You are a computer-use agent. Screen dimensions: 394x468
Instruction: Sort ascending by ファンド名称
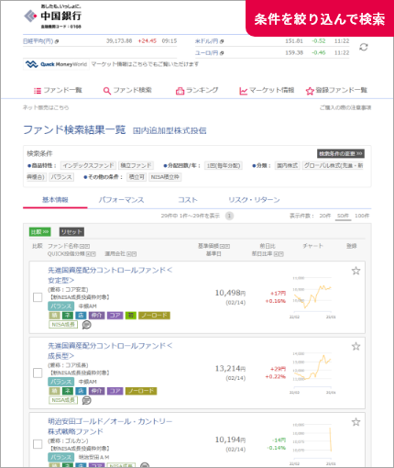pyautogui.click(x=82, y=246)
